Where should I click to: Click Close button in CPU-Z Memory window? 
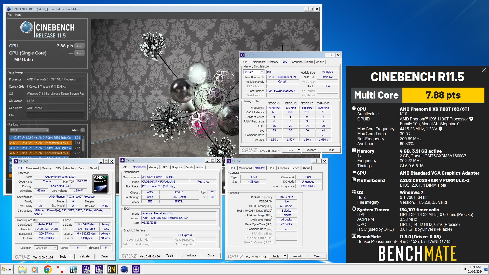[317, 256]
